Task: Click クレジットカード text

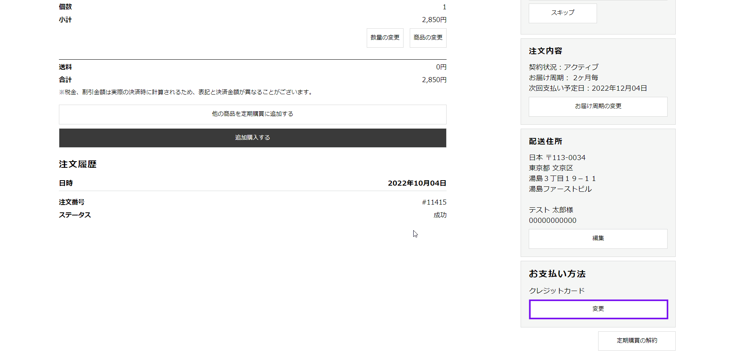Action: [x=557, y=291]
